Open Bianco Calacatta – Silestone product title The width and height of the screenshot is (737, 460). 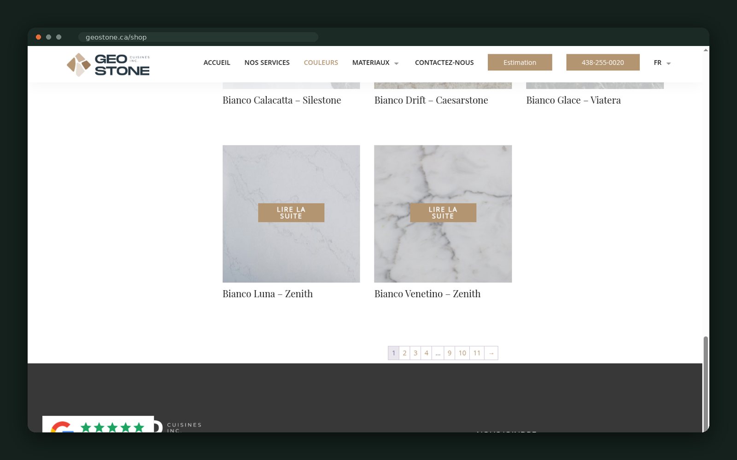tap(282, 100)
